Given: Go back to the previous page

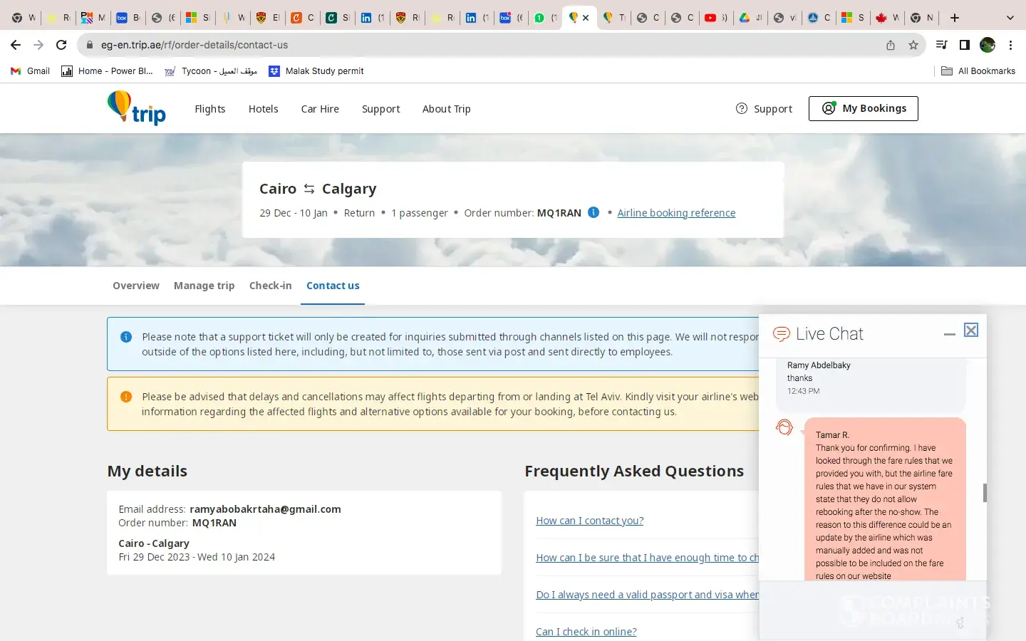Looking at the screenshot, I should (16, 45).
